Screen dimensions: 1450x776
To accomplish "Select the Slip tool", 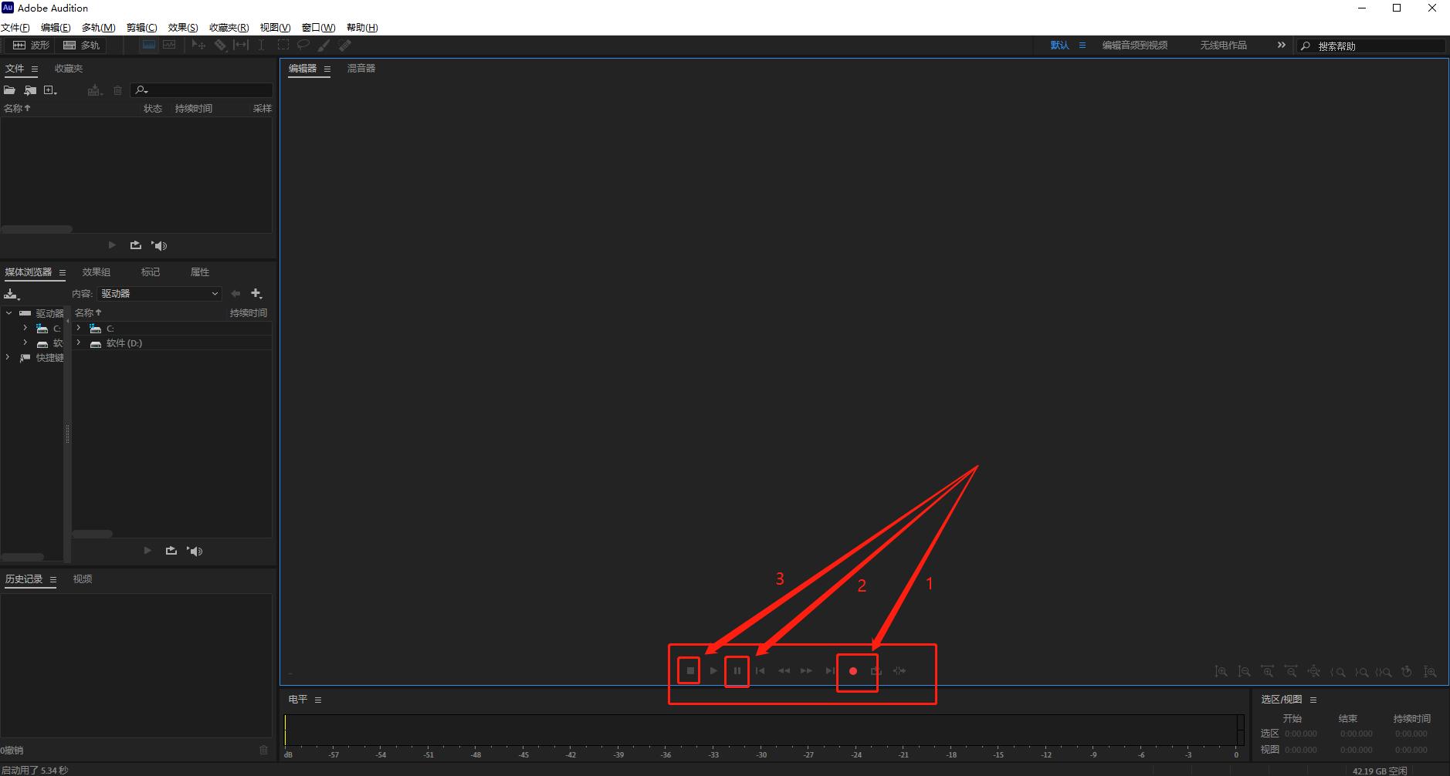I will tap(241, 46).
